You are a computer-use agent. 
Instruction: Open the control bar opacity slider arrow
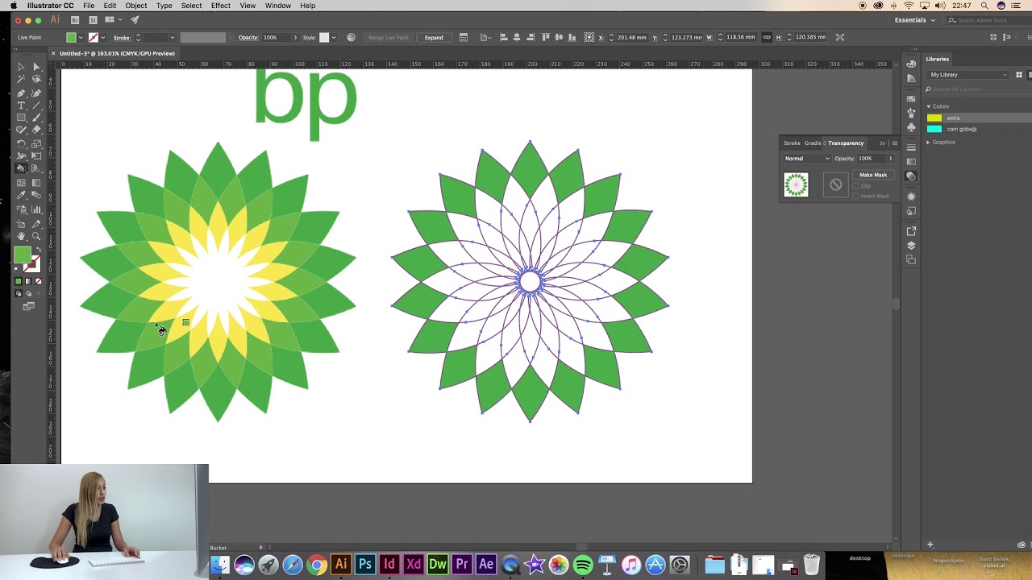pos(295,37)
